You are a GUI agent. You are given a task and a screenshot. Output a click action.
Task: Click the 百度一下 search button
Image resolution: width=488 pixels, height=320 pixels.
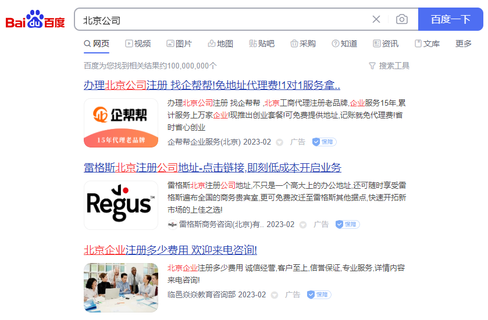pos(450,19)
